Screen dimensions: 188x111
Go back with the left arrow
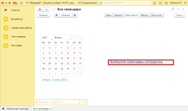(40, 9)
